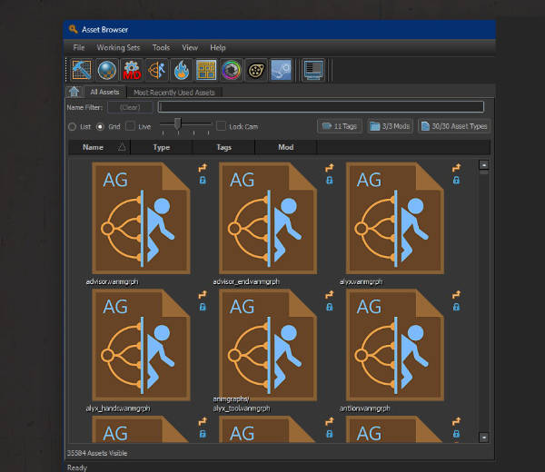Click orange arrows icon beside alyx_tool.vanmgrph
The width and height of the screenshot is (545, 472).
tap(330, 295)
